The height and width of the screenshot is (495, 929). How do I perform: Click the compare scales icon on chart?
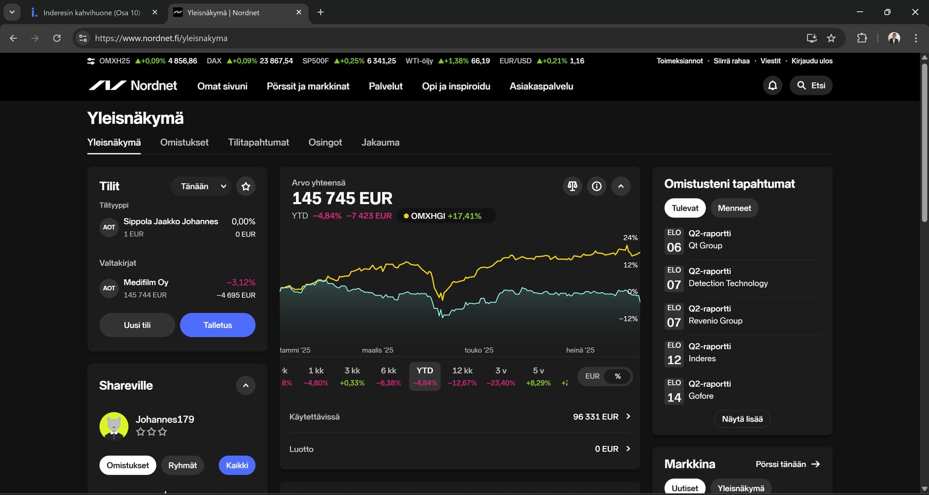point(572,186)
